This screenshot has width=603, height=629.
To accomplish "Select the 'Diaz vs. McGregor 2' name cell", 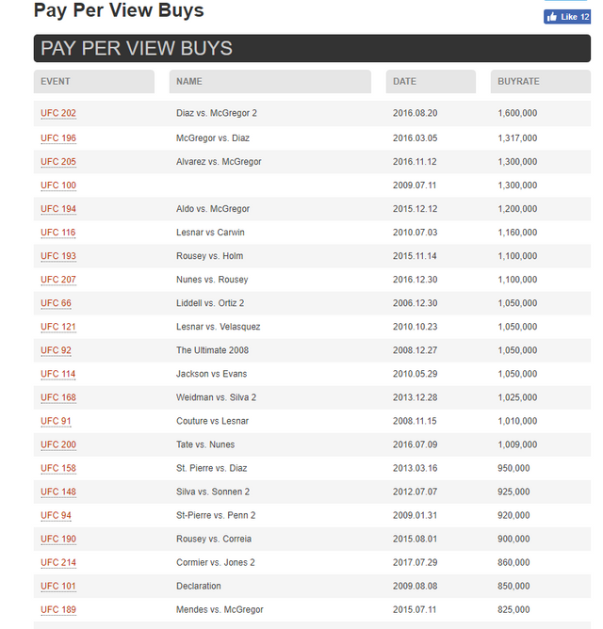I will point(217,113).
